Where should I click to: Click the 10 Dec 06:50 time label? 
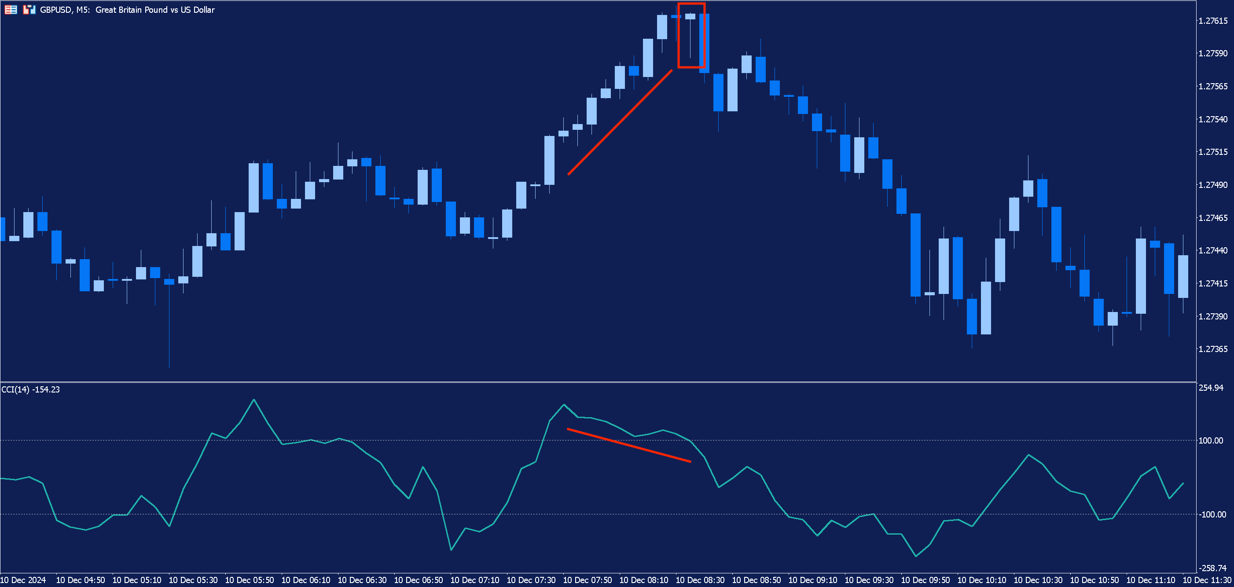point(419,580)
